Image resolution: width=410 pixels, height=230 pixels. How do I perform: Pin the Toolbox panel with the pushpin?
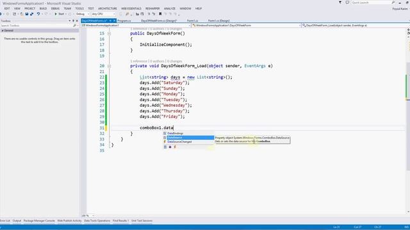[73, 21]
